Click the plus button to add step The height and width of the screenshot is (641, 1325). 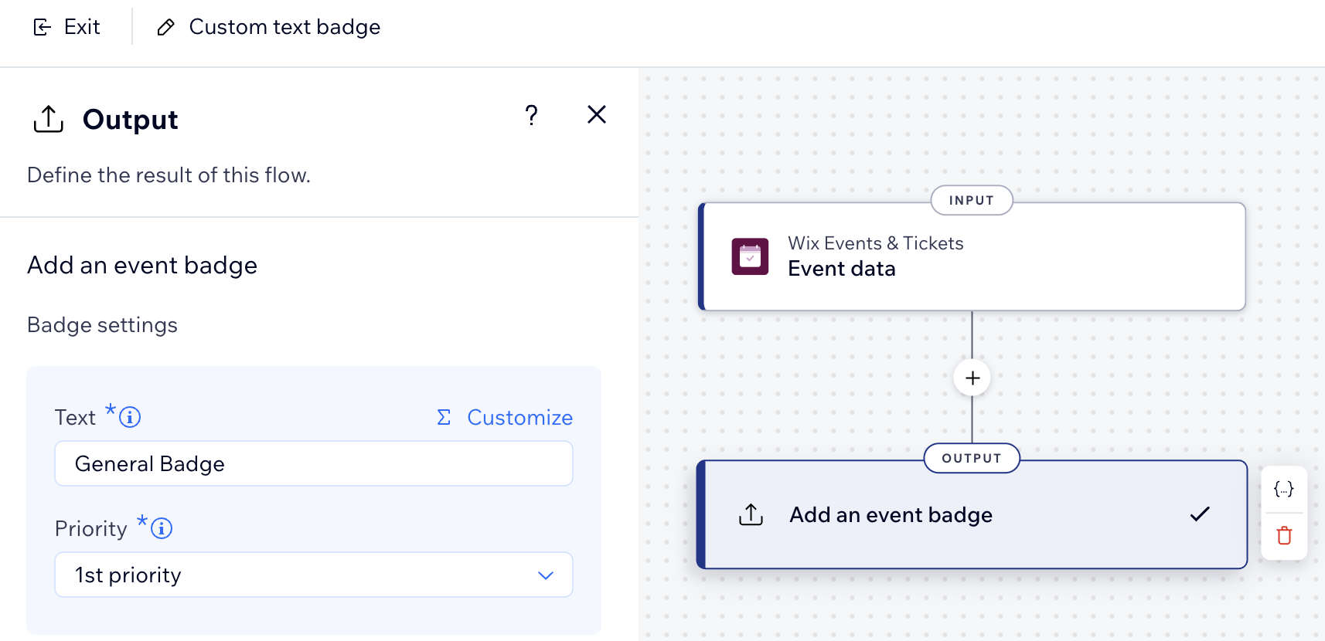pyautogui.click(x=972, y=378)
